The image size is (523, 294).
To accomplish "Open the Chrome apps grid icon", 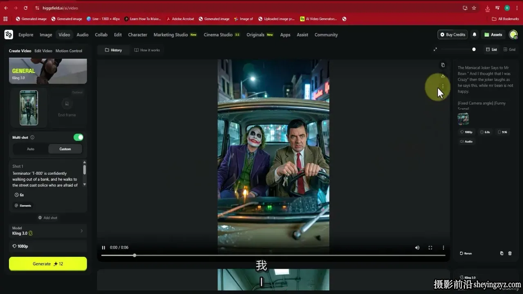I will (5, 19).
